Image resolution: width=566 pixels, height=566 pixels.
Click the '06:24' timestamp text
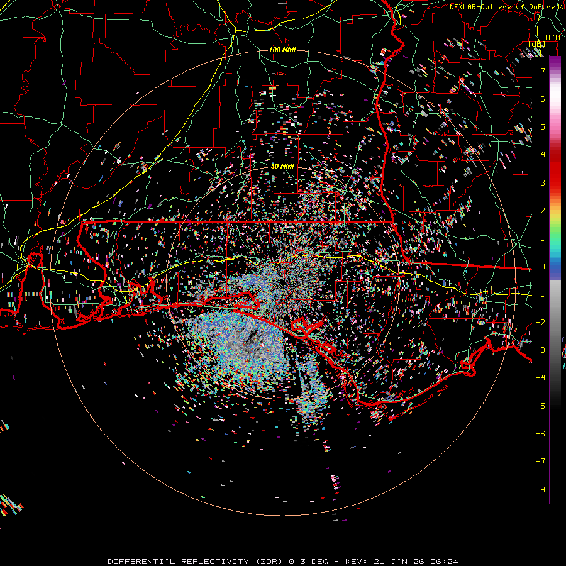click(x=445, y=562)
